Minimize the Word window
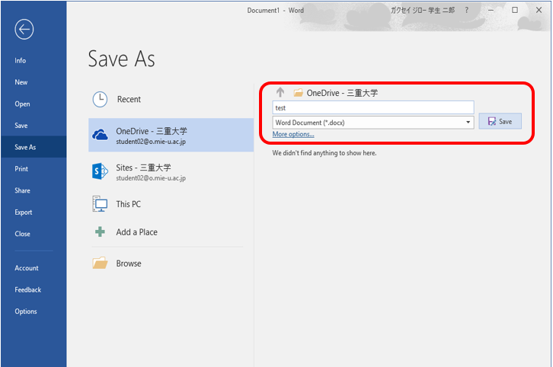The image size is (553, 367). point(491,10)
